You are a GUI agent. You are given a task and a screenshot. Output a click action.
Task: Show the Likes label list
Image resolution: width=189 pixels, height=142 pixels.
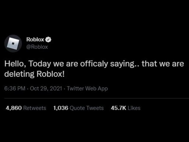pyautogui.click(x=134, y=108)
